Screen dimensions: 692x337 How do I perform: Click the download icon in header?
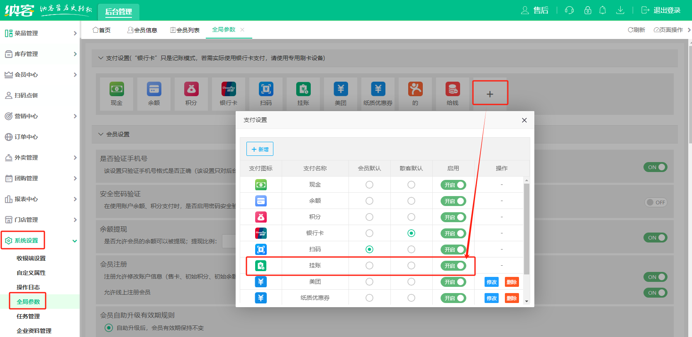click(x=620, y=10)
